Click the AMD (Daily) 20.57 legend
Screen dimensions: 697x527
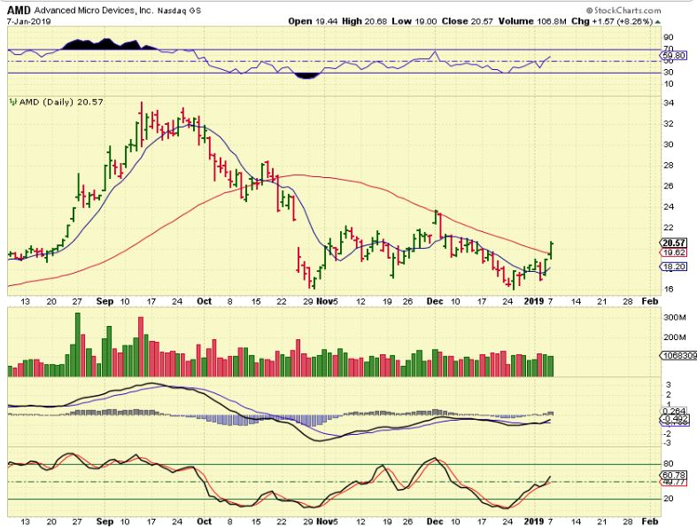coord(61,102)
